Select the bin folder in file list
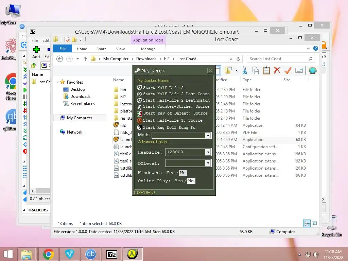This screenshot has height=261, width=348. coord(123,89)
